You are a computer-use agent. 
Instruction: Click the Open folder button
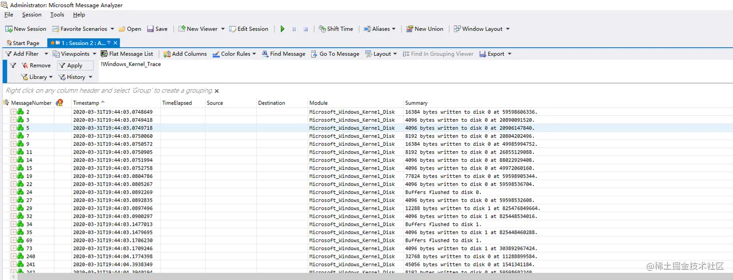coord(130,29)
